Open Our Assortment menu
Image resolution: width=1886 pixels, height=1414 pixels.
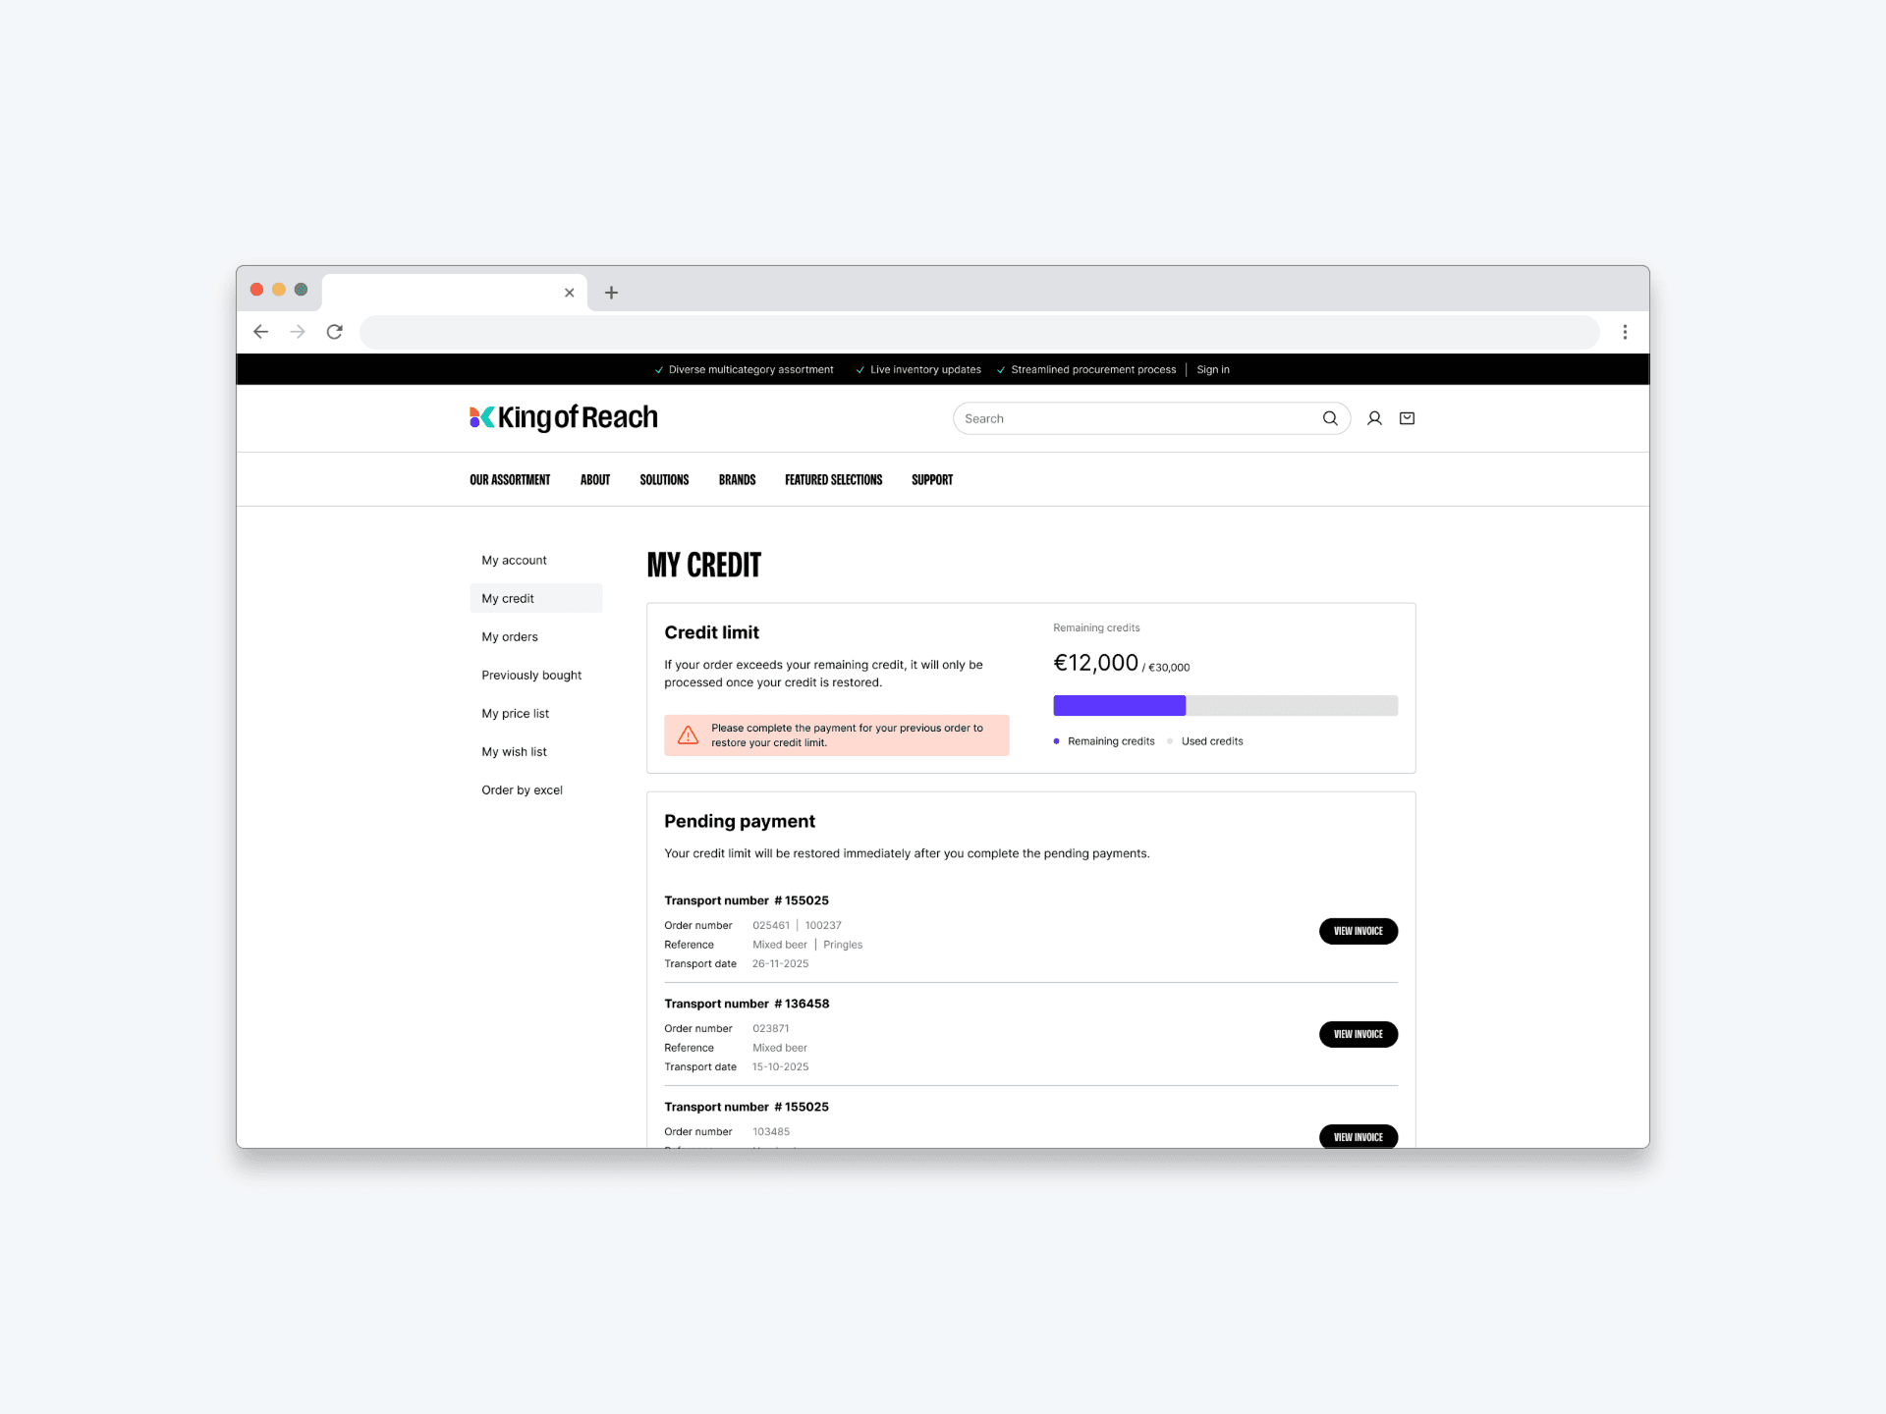point(510,480)
